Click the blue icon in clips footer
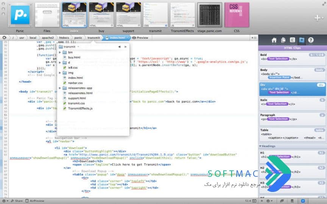This screenshot has width=327, height=204. pyautogui.click(x=303, y=201)
